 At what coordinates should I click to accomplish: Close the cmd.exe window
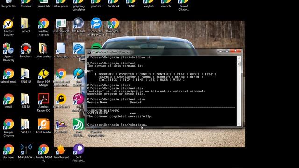click(235, 51)
